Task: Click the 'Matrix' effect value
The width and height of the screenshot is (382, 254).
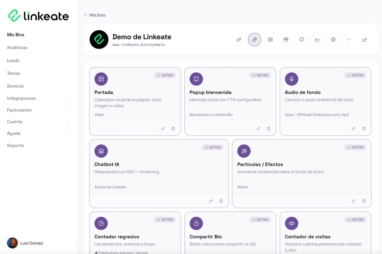Action: (x=243, y=187)
